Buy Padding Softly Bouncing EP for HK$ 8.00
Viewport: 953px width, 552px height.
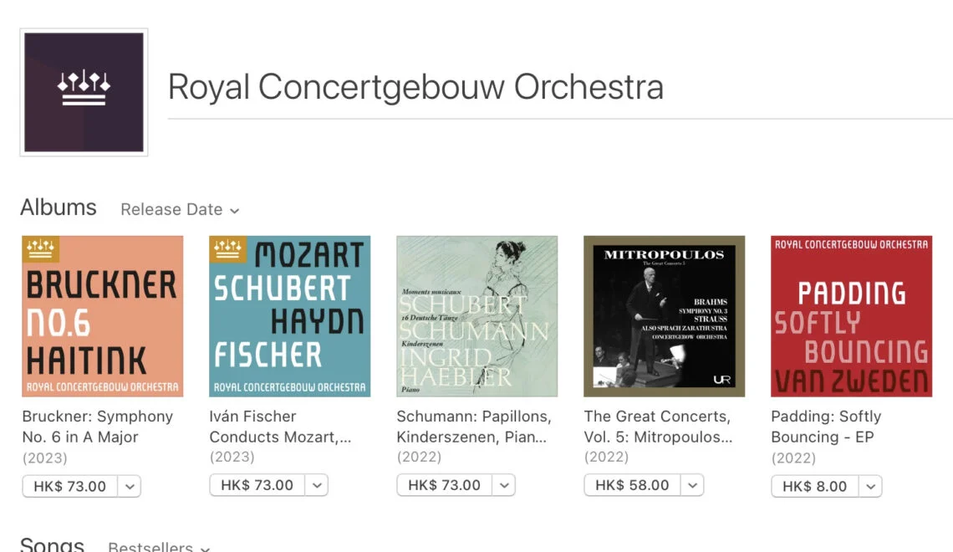pos(815,486)
